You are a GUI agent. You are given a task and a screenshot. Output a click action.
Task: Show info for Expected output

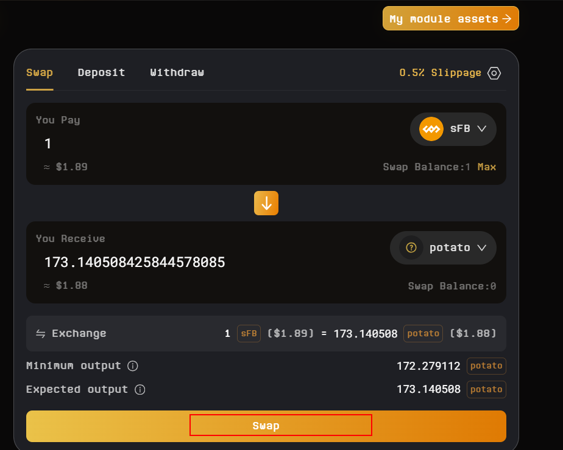(x=140, y=390)
